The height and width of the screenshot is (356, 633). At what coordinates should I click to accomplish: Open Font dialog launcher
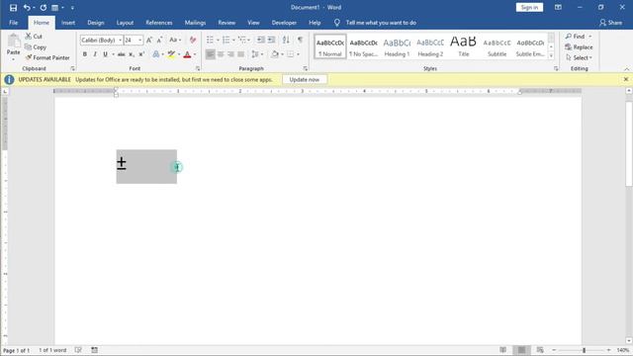(x=198, y=68)
